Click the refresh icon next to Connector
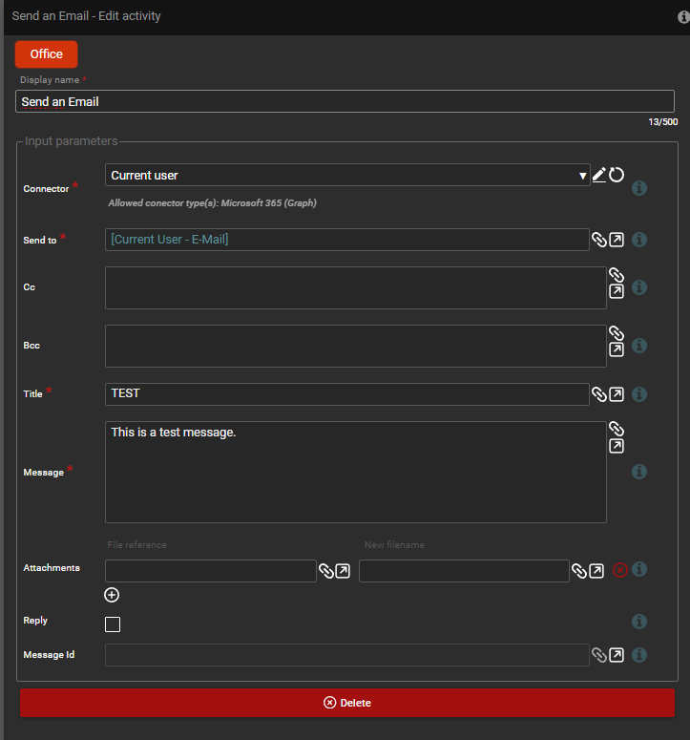 (617, 175)
